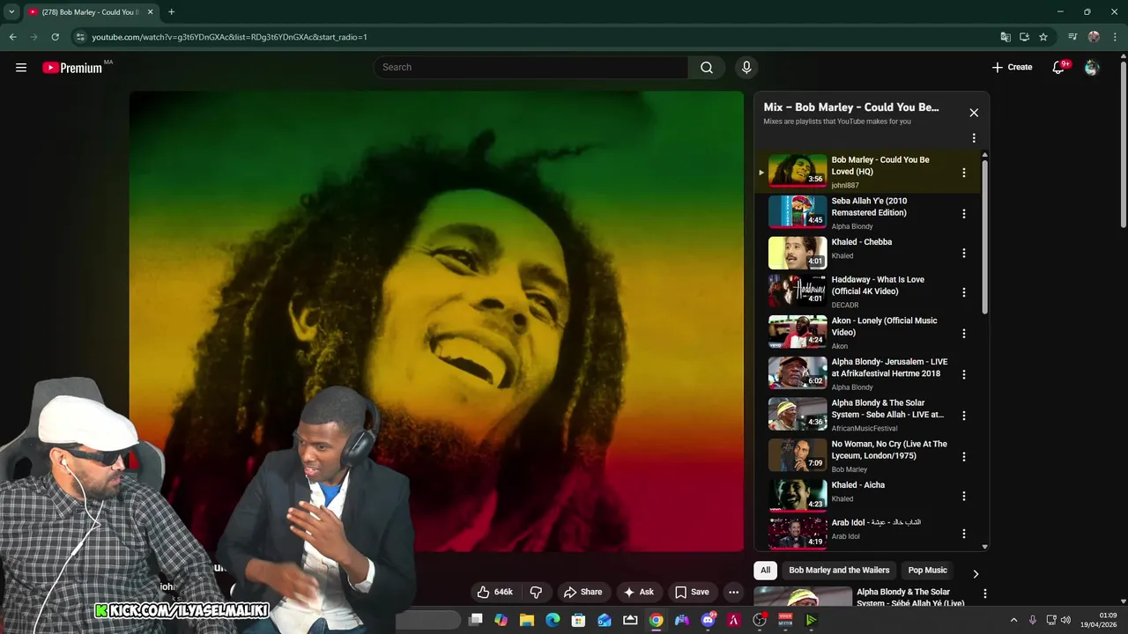Image resolution: width=1128 pixels, height=634 pixels.
Task: Select Alpha Blondy- Jerusalem LIVE title
Action: (x=889, y=367)
